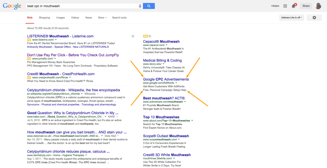Open Search tools
The height and width of the screenshot is (168, 327).
point(119,18)
